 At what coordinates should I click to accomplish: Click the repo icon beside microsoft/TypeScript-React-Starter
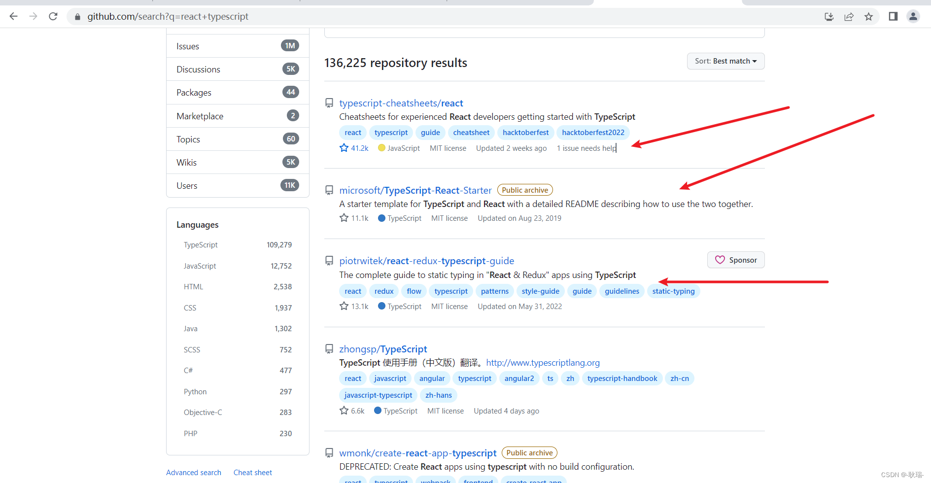pos(329,190)
